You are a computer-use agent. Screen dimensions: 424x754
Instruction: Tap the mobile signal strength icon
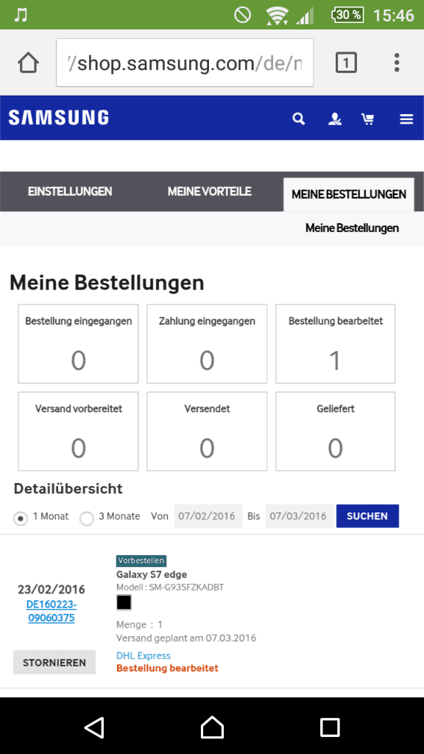pyautogui.click(x=305, y=16)
